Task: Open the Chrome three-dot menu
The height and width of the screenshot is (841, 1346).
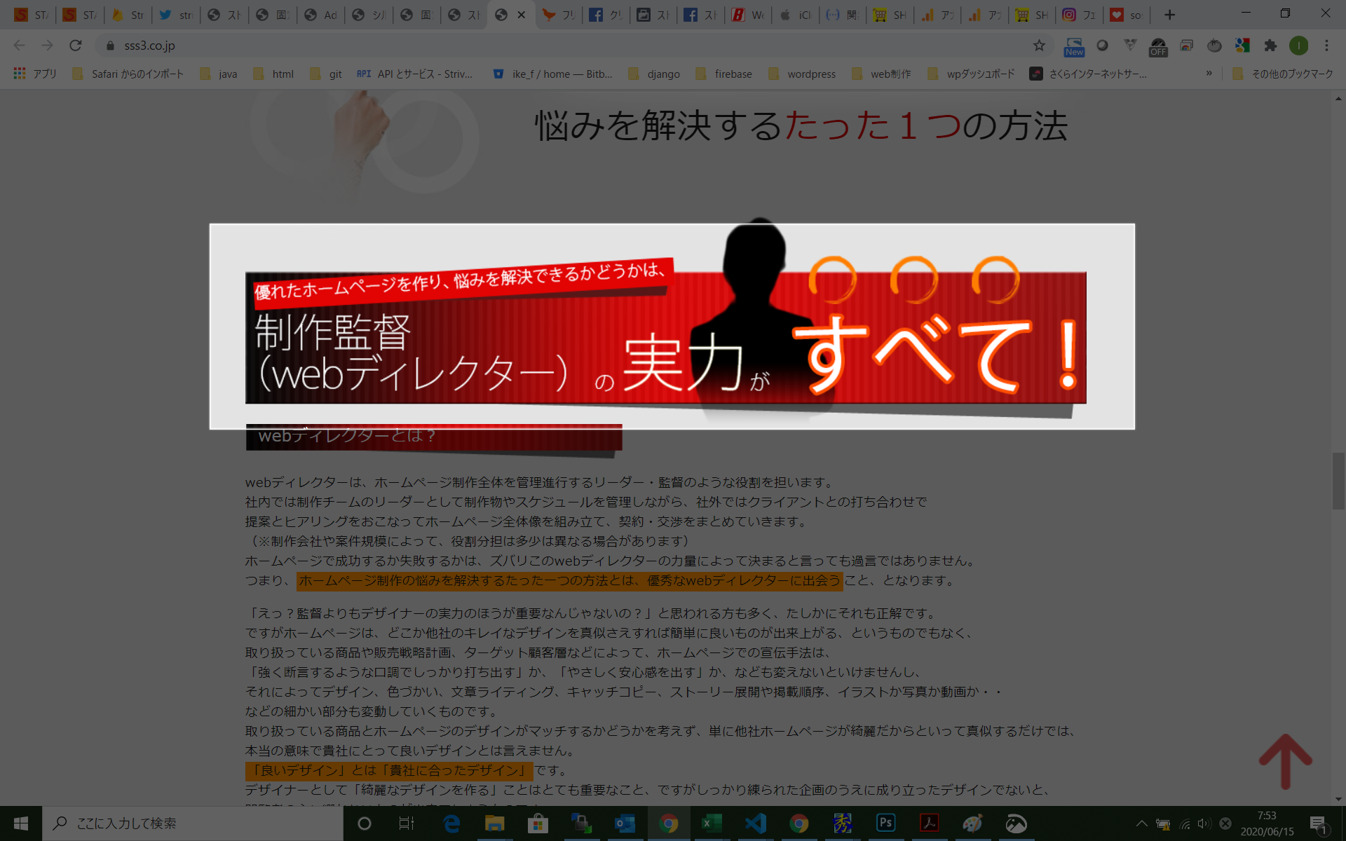Action: [1326, 46]
